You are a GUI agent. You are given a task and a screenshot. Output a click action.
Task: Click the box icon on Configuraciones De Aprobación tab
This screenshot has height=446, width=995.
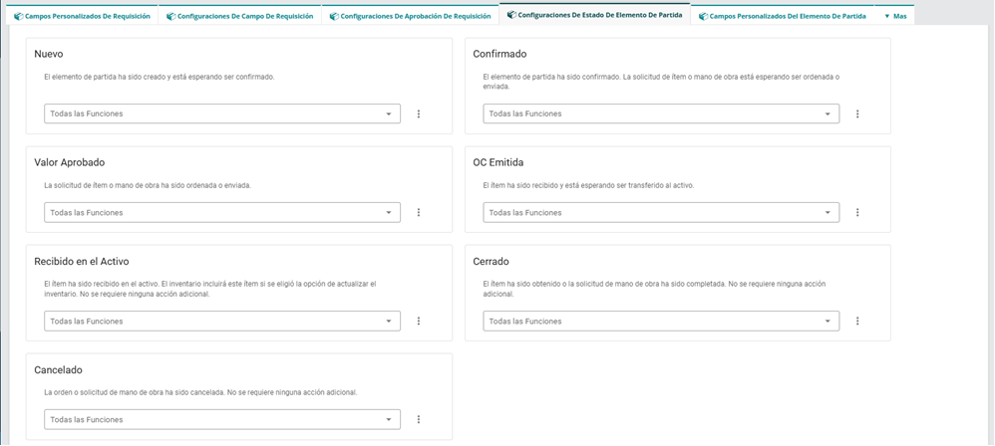(x=334, y=16)
